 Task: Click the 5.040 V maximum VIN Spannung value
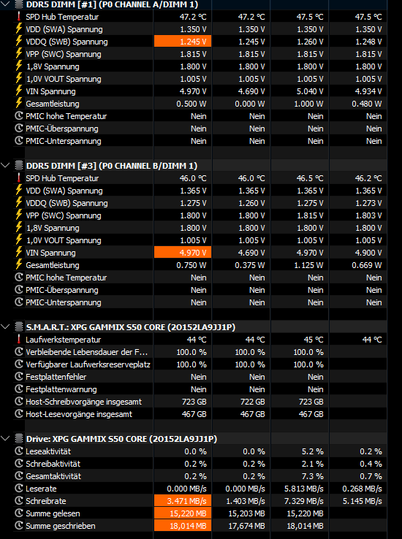pyautogui.click(x=310, y=91)
